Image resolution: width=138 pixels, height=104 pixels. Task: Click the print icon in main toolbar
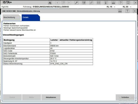(113, 3)
